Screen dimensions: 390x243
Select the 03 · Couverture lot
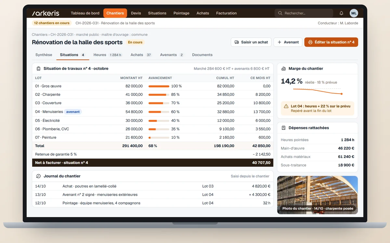click(x=153, y=103)
